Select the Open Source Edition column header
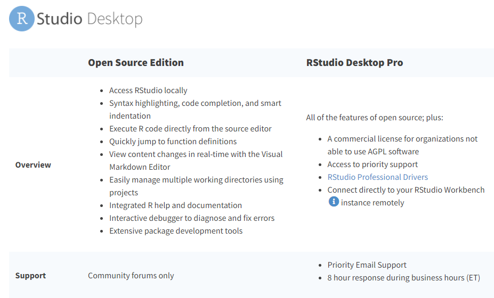Screen dimensions: 494x298 [136, 63]
